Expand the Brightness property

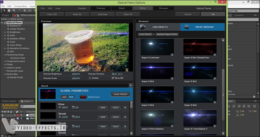point(5,32)
